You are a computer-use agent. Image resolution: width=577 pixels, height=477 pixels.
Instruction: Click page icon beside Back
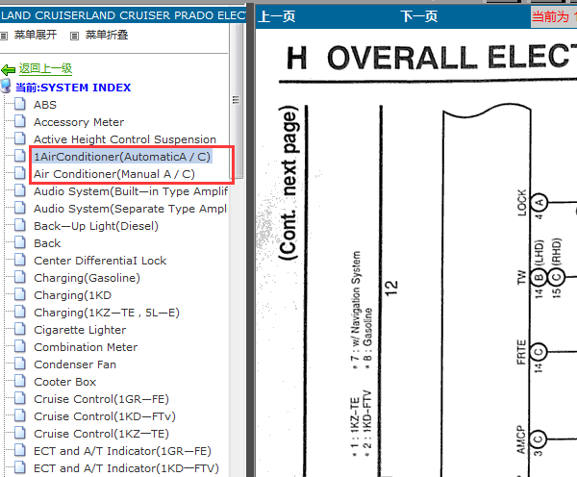tap(20, 242)
